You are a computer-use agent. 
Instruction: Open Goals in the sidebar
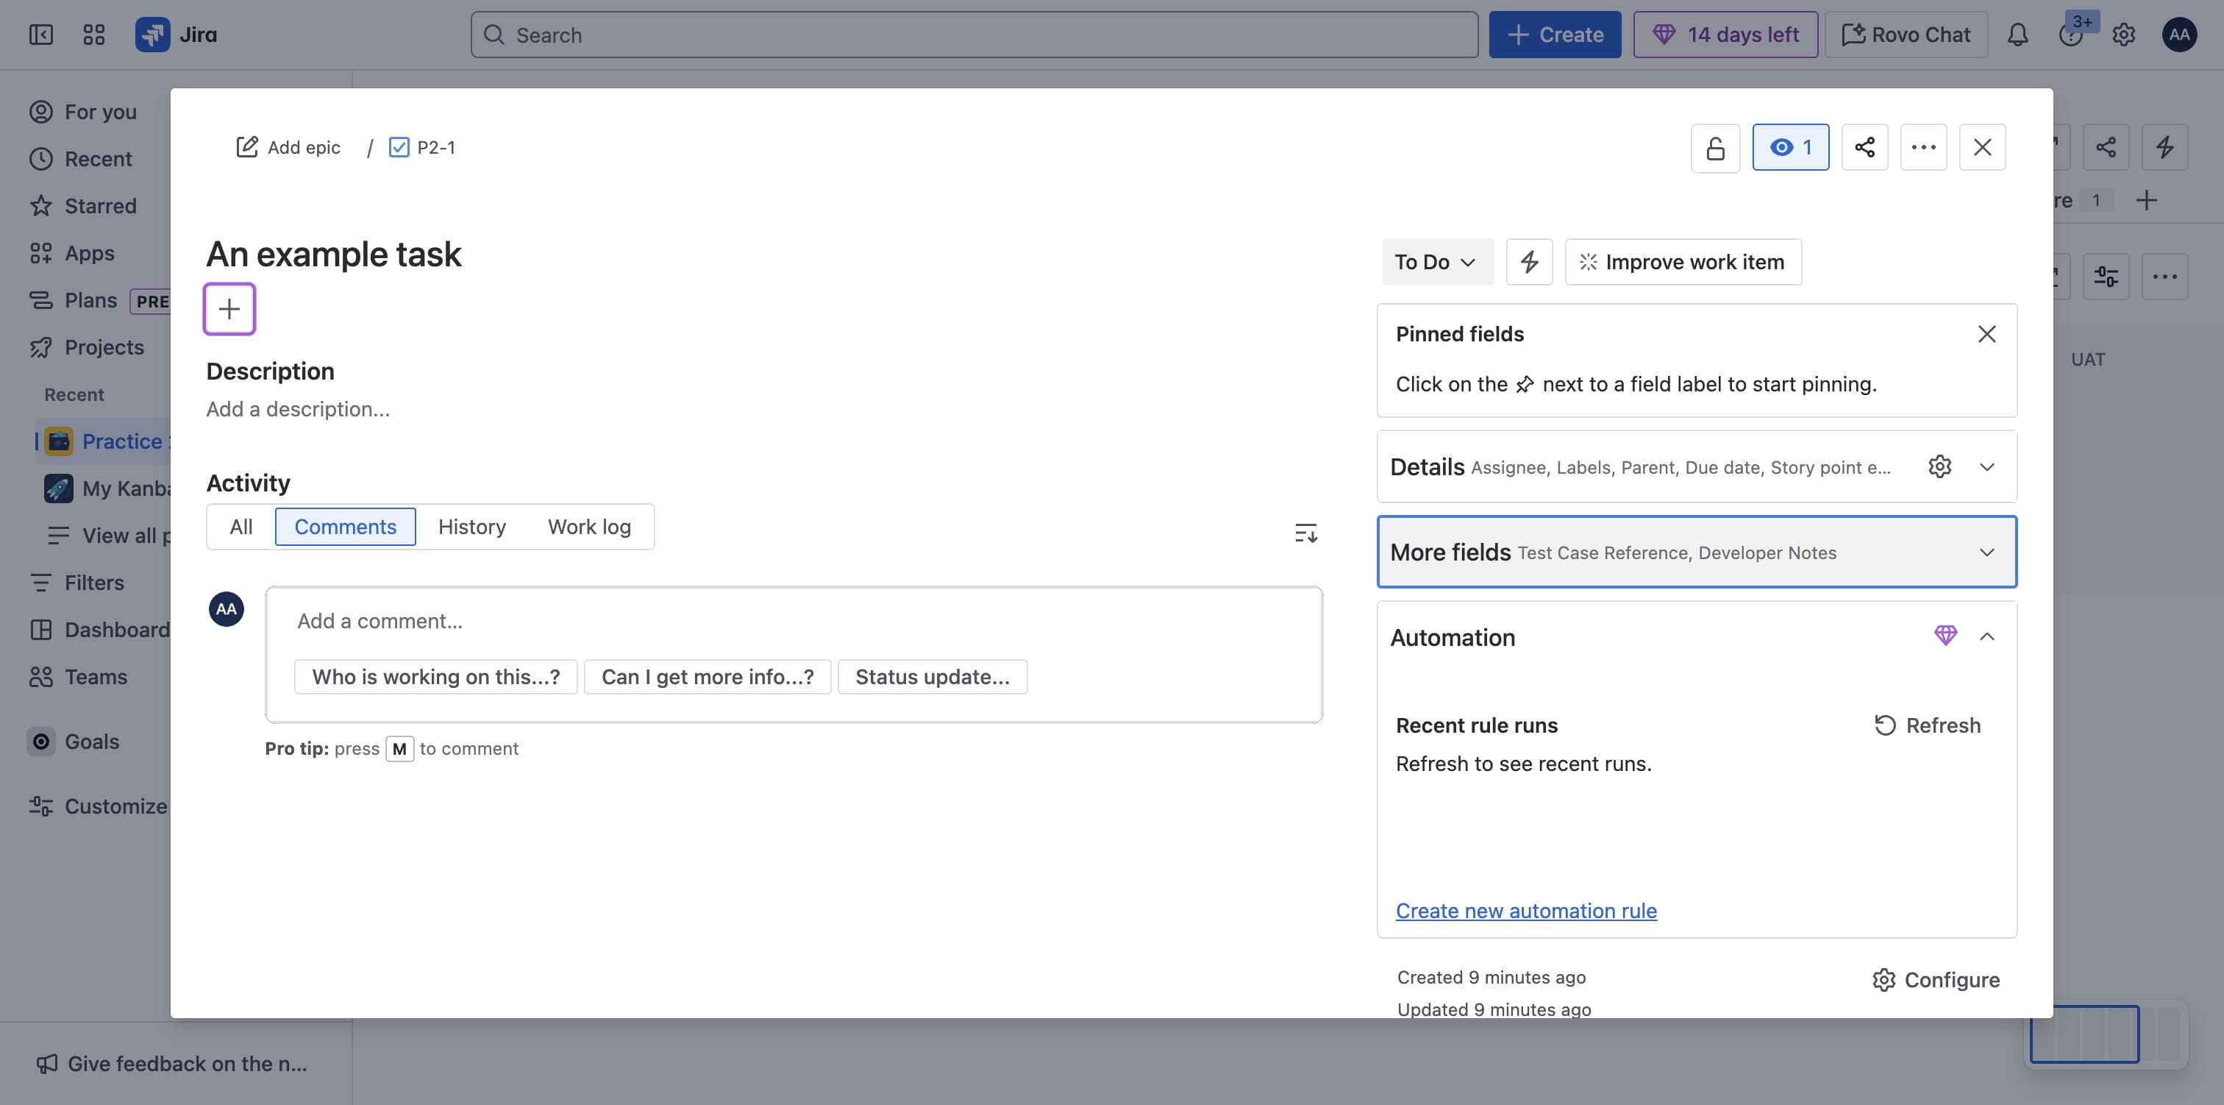pos(91,742)
